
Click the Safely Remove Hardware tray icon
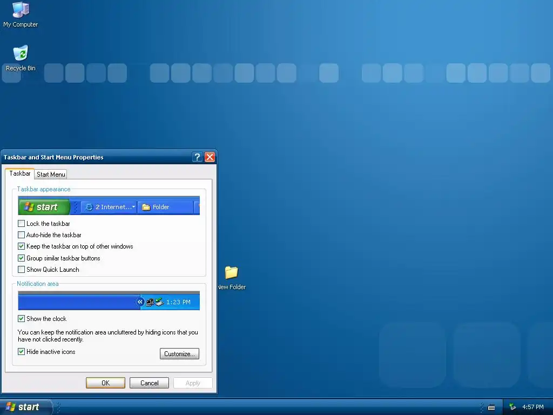coord(512,407)
